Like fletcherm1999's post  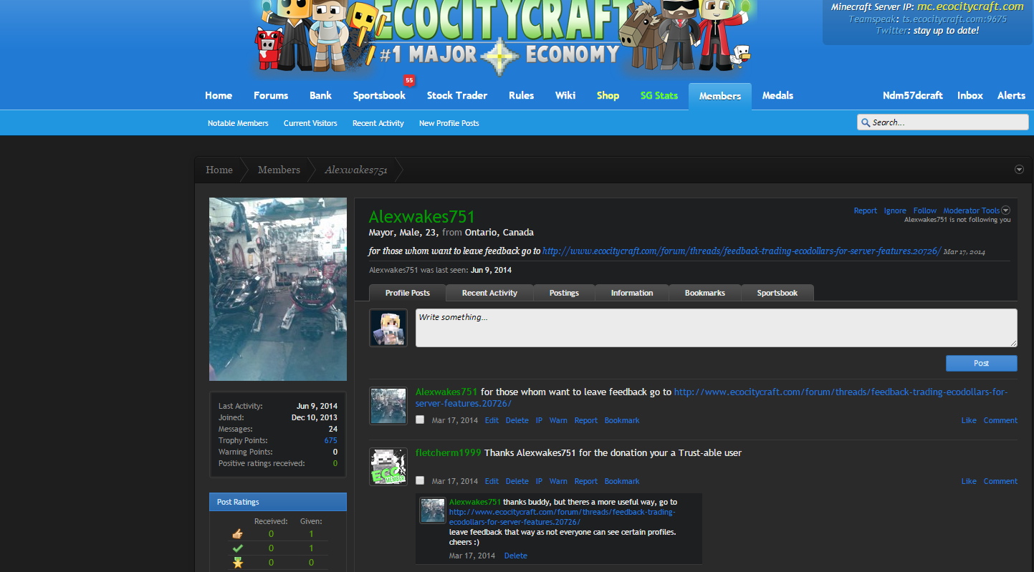pos(969,481)
